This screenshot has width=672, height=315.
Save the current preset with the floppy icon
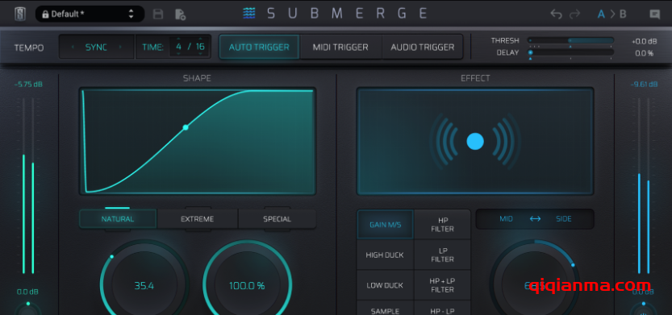(158, 15)
